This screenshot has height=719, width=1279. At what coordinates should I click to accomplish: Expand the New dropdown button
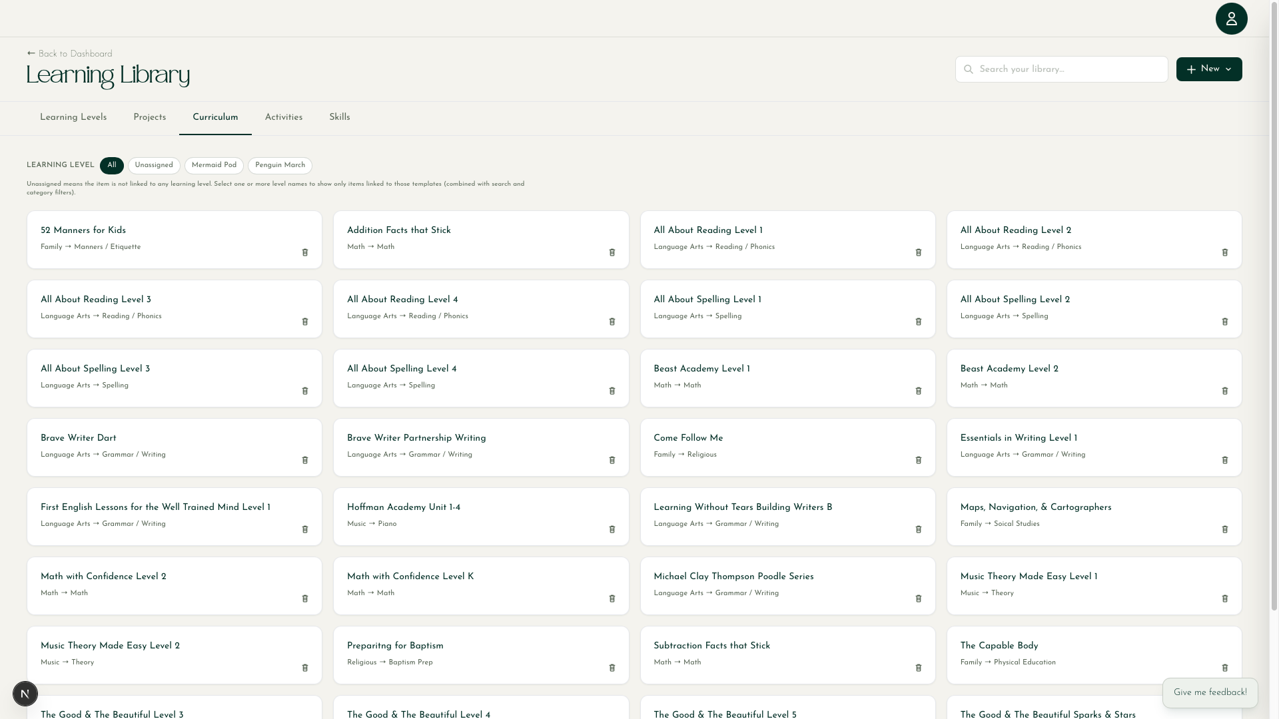[1209, 69]
